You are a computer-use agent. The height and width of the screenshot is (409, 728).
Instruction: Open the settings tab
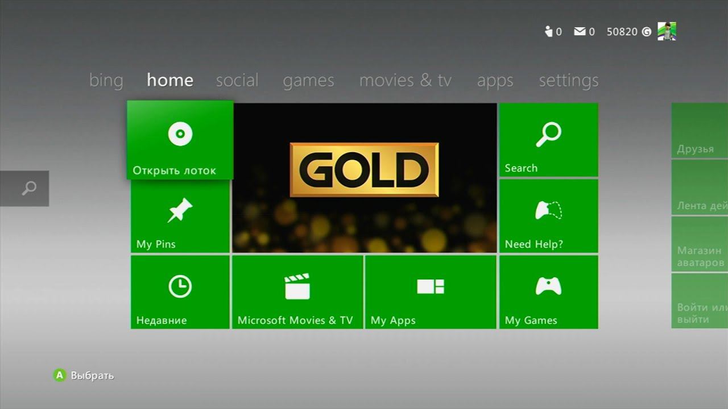569,81
